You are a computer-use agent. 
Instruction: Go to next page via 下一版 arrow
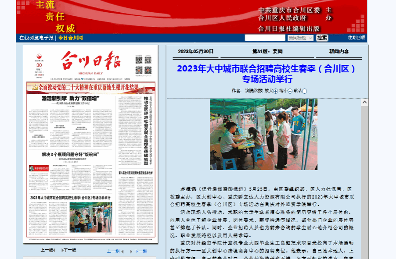[x=61, y=251]
